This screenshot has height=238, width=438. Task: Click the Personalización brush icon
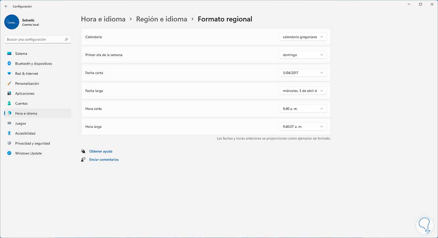coord(9,83)
